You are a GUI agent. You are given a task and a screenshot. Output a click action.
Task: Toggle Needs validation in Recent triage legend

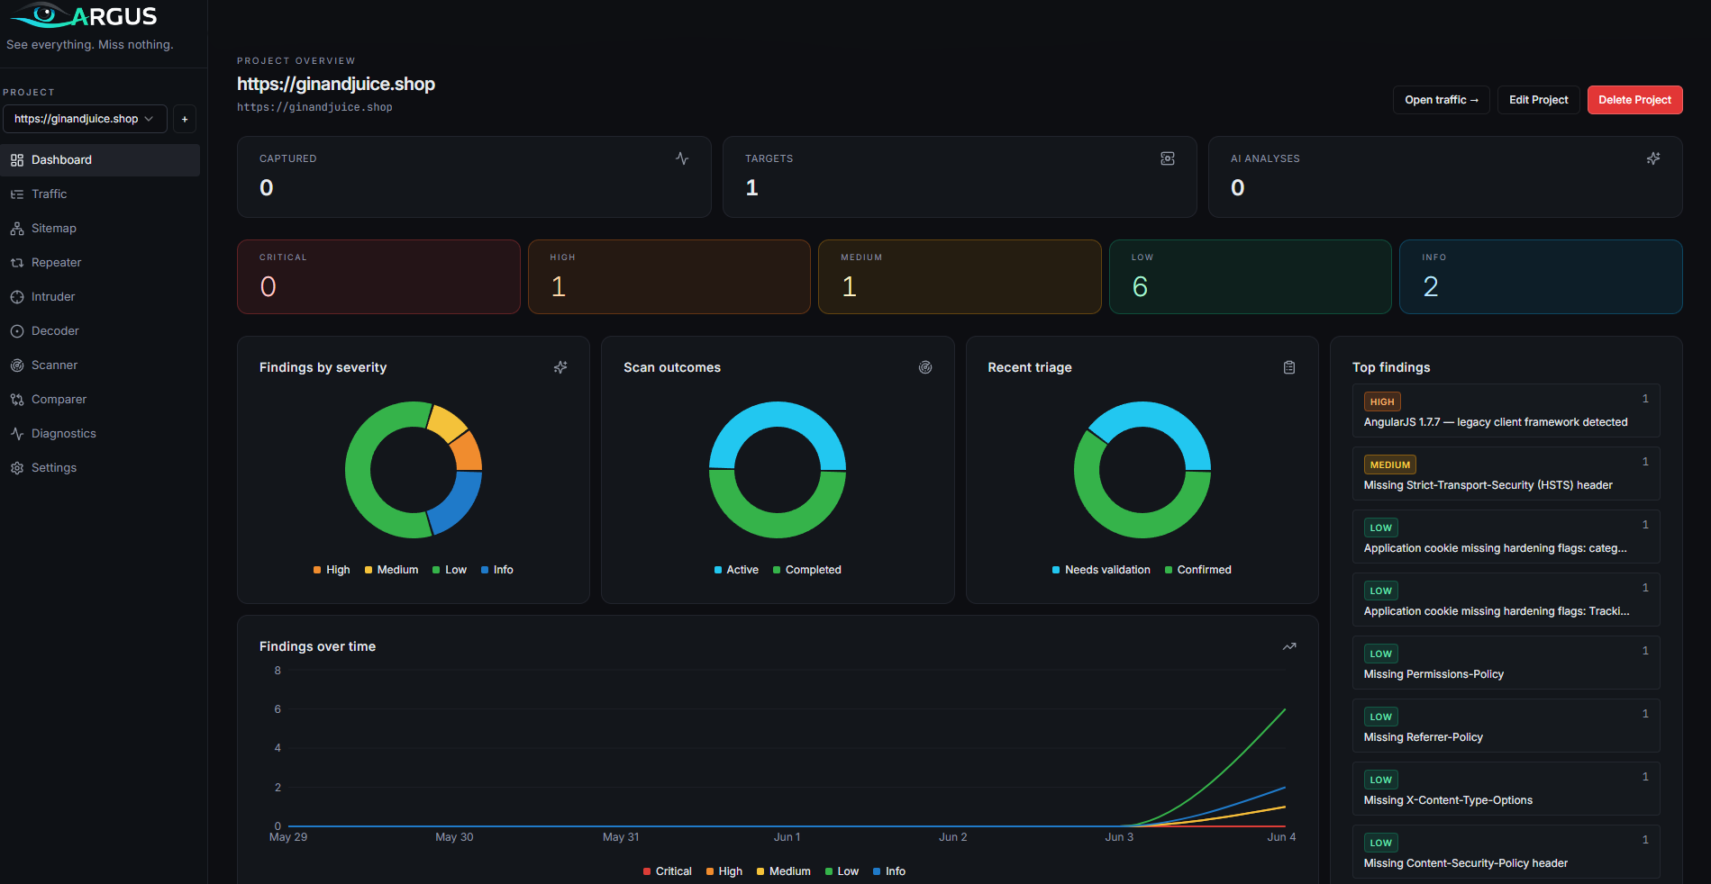tap(1101, 570)
